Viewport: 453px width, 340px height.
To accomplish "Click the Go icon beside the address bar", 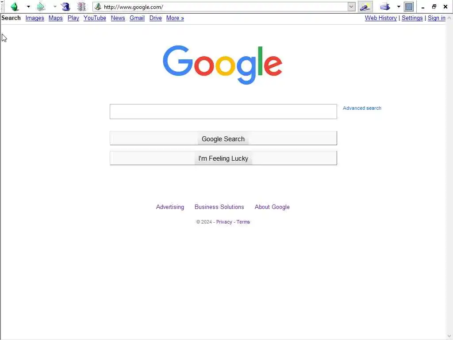I will click(365, 7).
